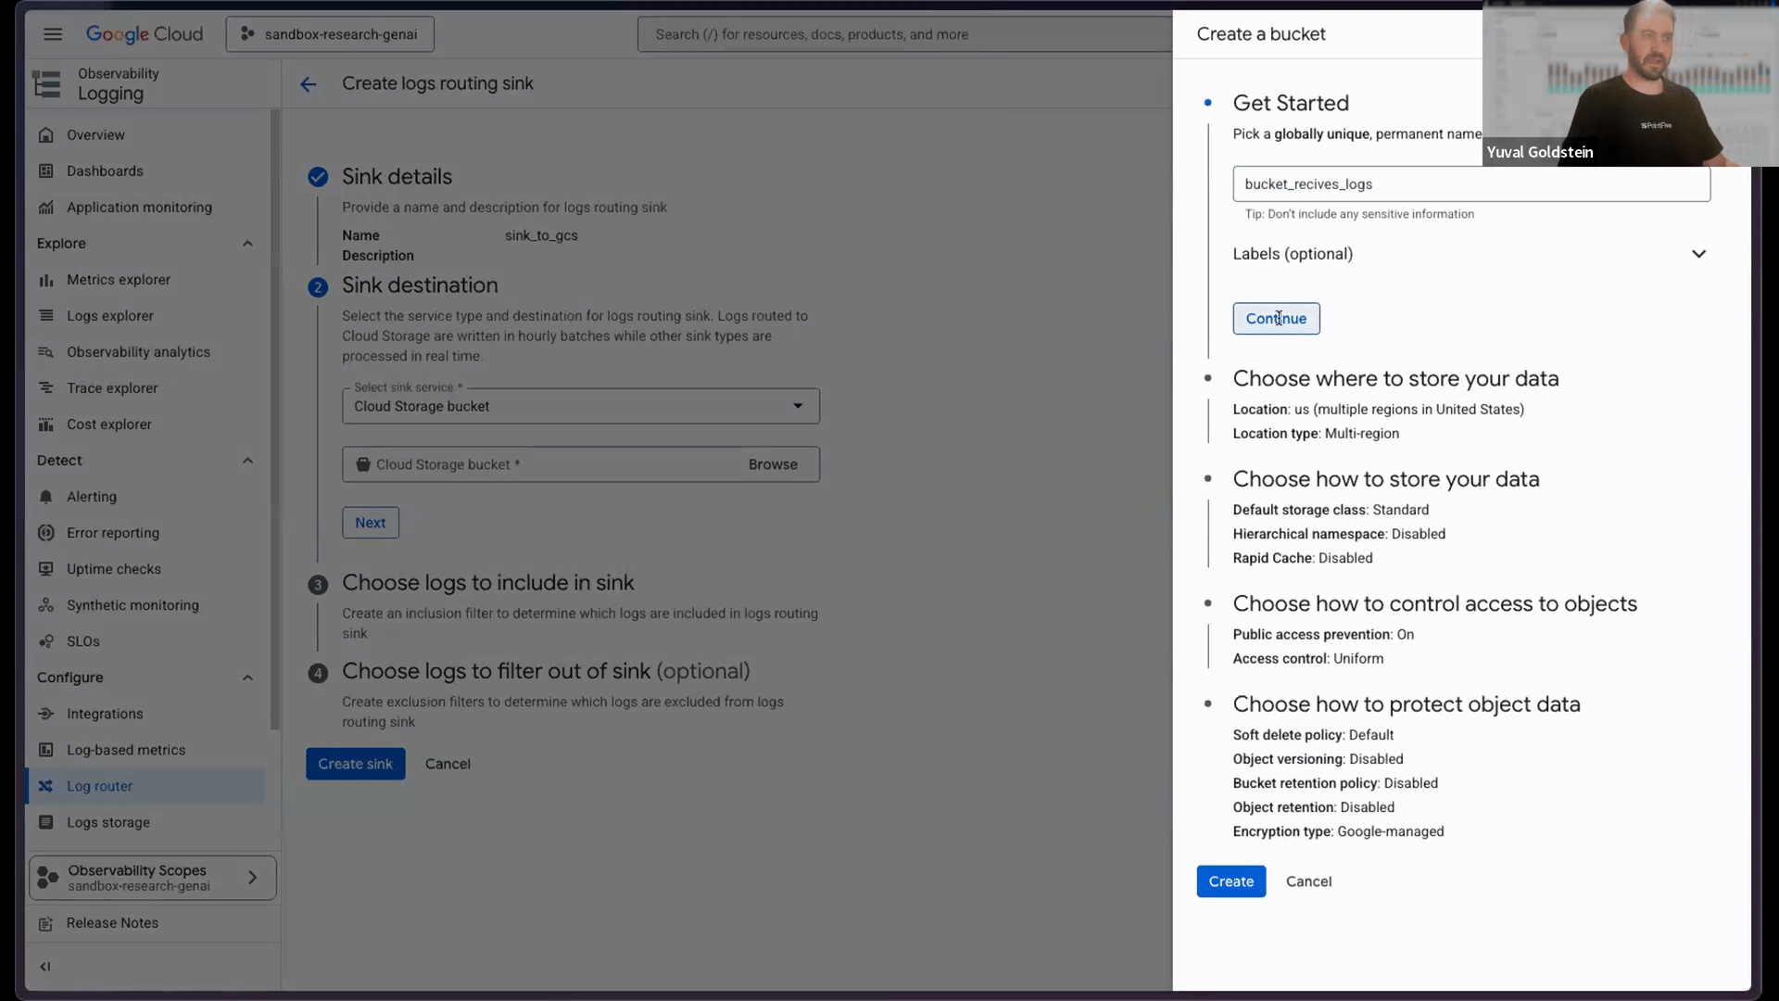Click the Uptime checks icon
The image size is (1779, 1001).
[46, 569]
